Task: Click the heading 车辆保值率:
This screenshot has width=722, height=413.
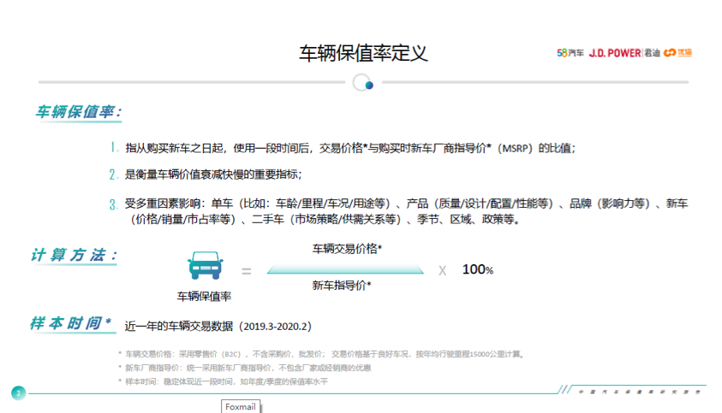Action: click(x=78, y=112)
